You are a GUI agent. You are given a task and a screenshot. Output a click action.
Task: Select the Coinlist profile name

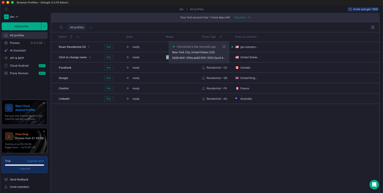(x=64, y=88)
